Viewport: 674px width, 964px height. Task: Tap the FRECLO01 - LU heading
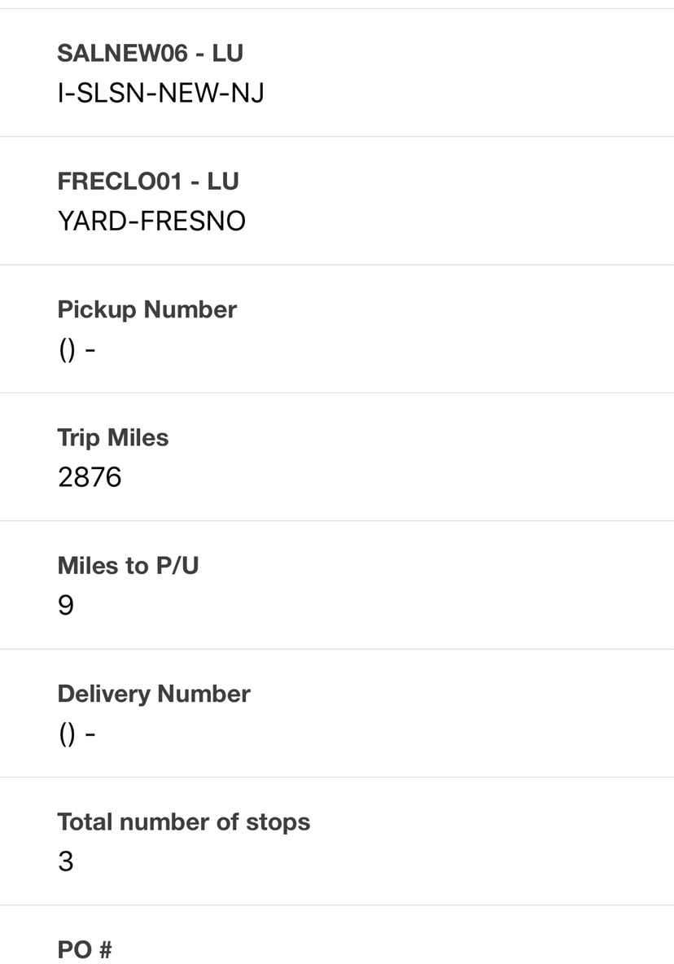148,182
